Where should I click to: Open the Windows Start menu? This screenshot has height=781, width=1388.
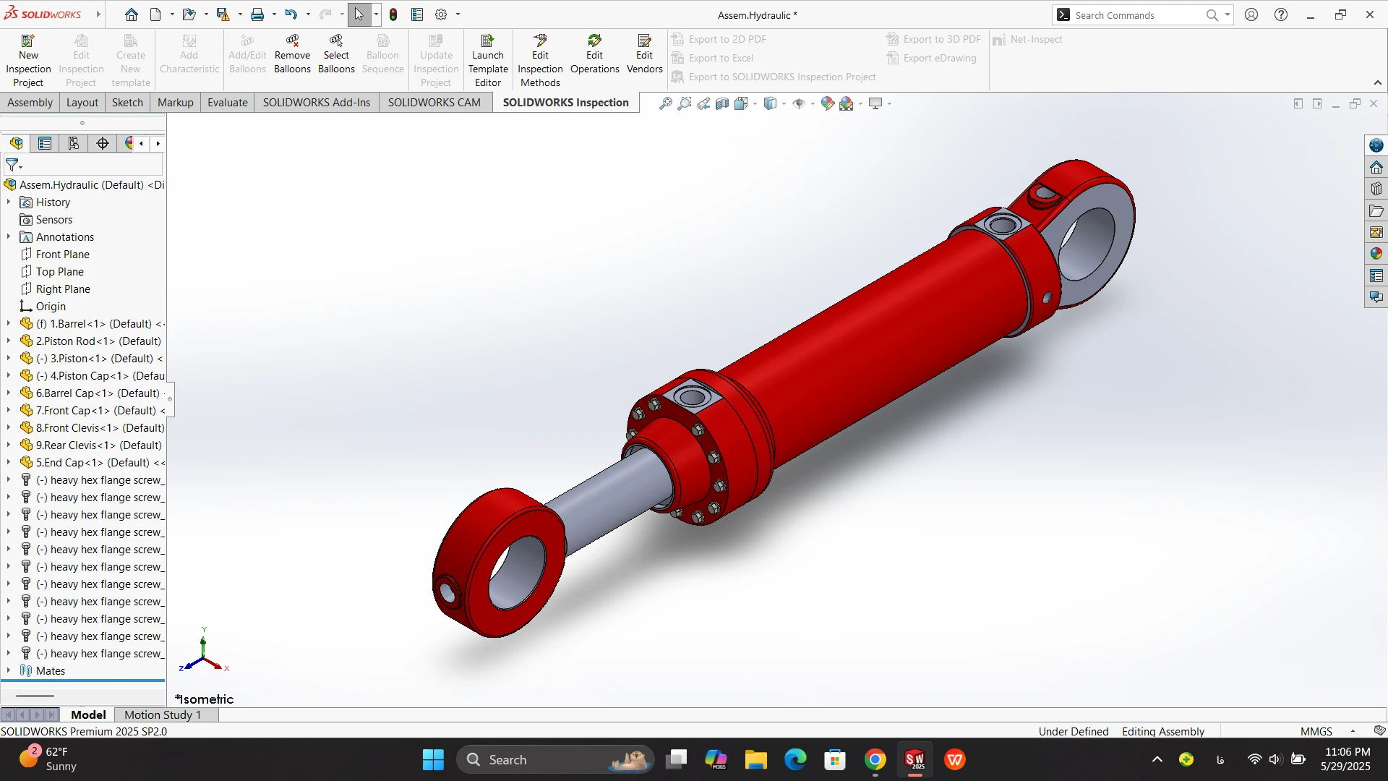click(x=433, y=759)
